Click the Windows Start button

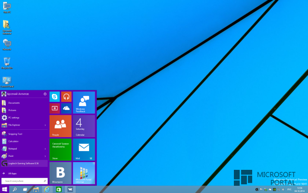4,190
